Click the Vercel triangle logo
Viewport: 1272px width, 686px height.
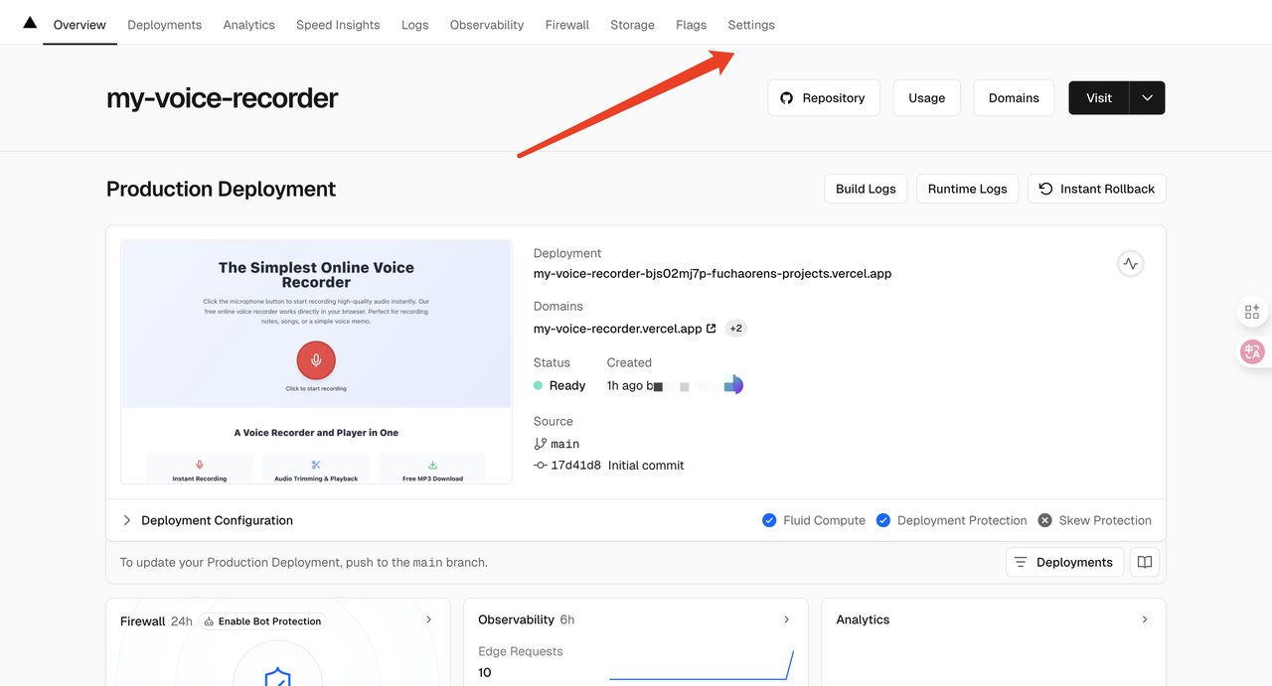(30, 23)
